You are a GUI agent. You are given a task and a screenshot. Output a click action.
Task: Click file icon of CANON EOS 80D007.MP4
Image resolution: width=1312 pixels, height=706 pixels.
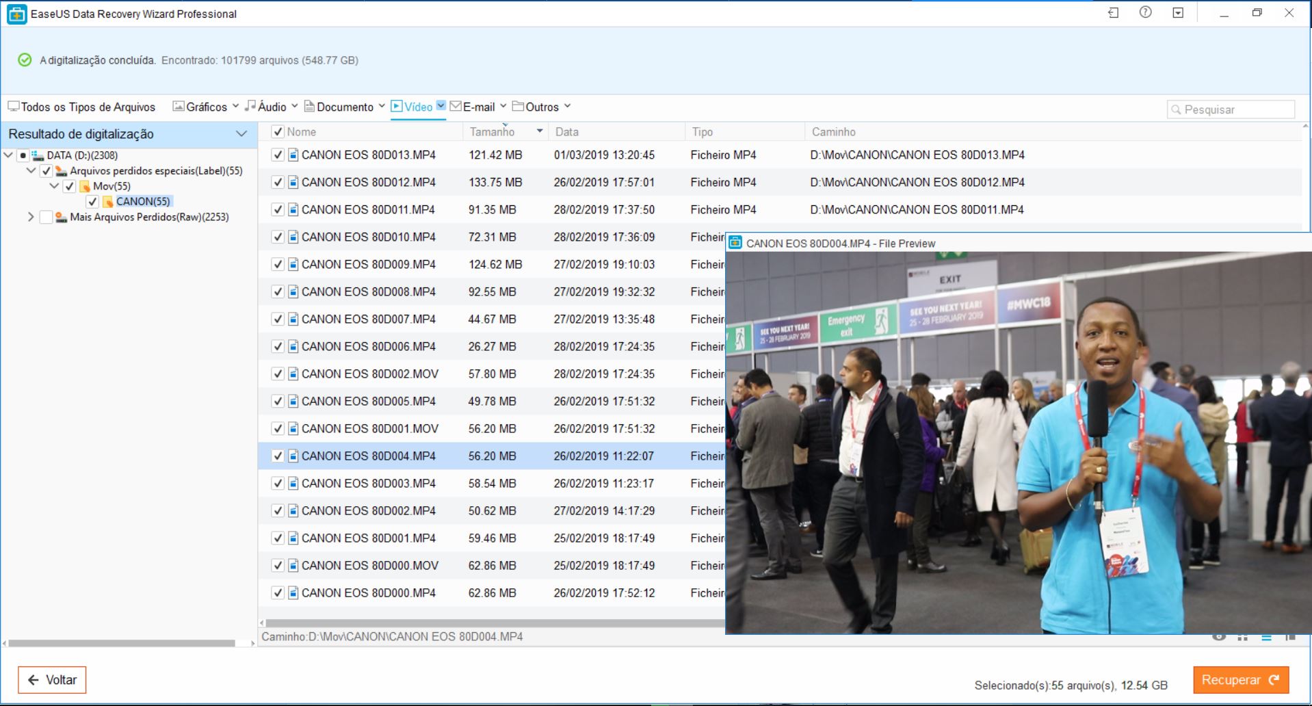293,319
